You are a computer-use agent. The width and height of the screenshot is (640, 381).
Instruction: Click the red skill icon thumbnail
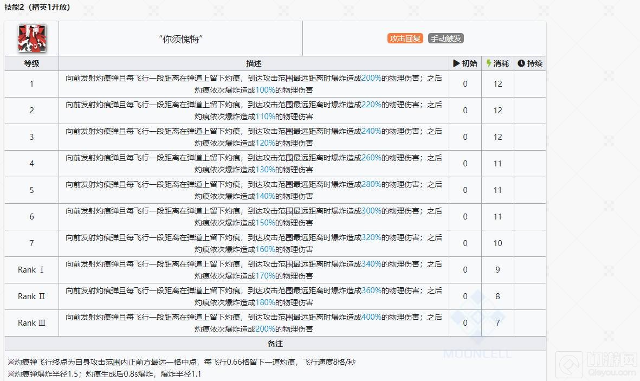[x=32, y=38]
